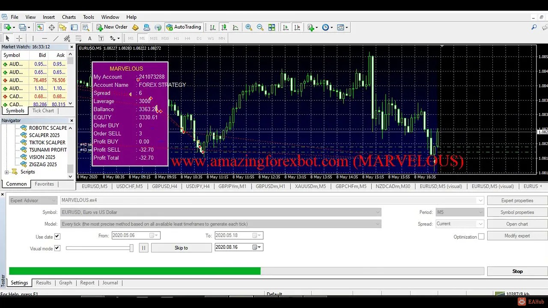Select the line chart icon

pos(235,27)
